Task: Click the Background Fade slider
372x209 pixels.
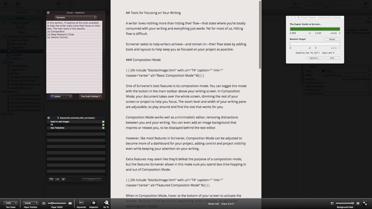Action: point(345,203)
